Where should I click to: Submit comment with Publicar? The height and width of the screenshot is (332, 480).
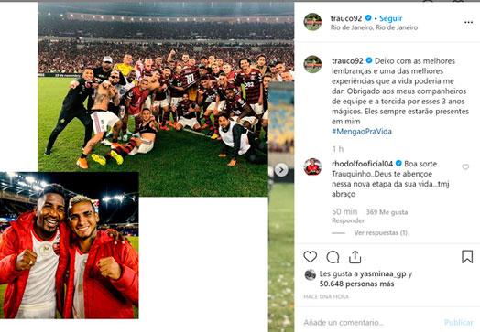click(x=459, y=322)
